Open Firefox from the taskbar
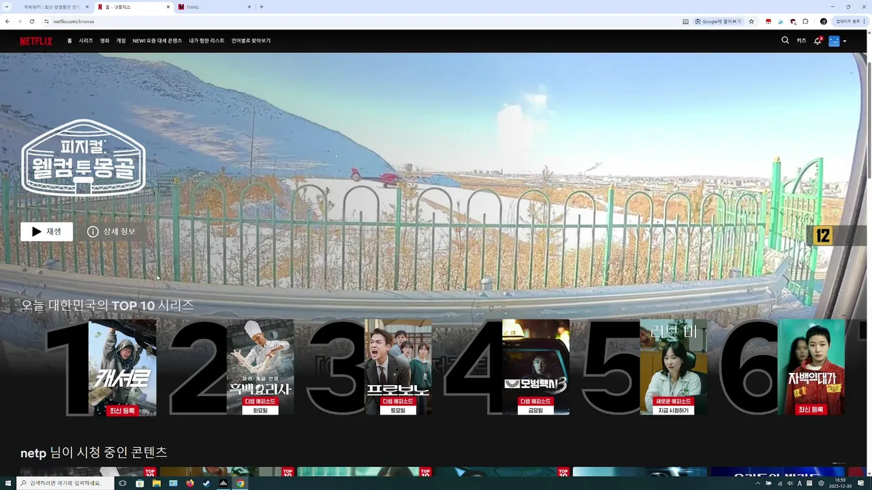The image size is (872, 490). point(189,483)
